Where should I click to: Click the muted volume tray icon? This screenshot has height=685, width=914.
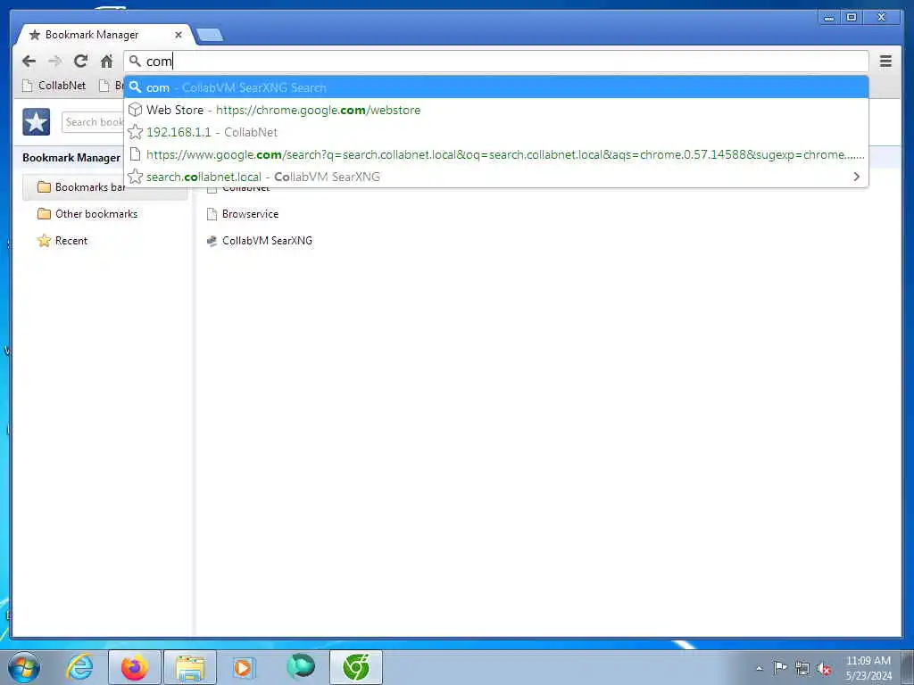tap(824, 669)
